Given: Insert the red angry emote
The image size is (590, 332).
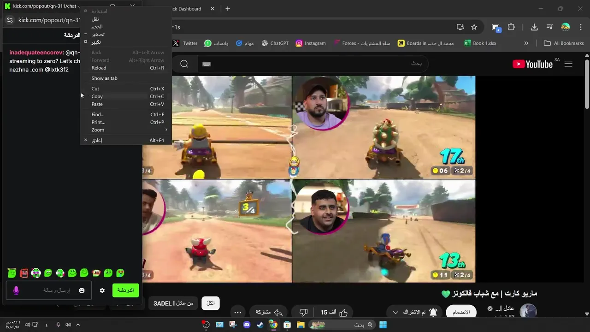Looking at the screenshot, I should (24, 273).
